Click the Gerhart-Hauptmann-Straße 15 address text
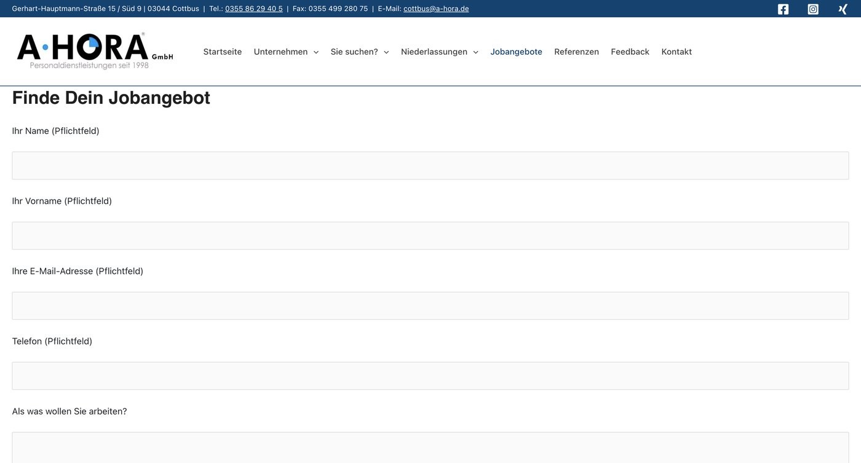The image size is (861, 463). click(64, 9)
